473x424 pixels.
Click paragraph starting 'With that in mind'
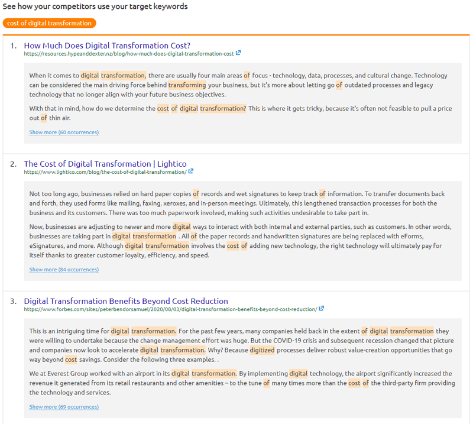pyautogui.click(x=237, y=113)
